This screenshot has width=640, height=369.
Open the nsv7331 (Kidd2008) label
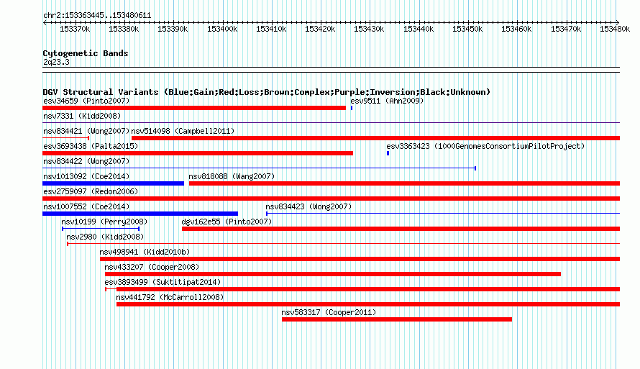tap(82, 116)
